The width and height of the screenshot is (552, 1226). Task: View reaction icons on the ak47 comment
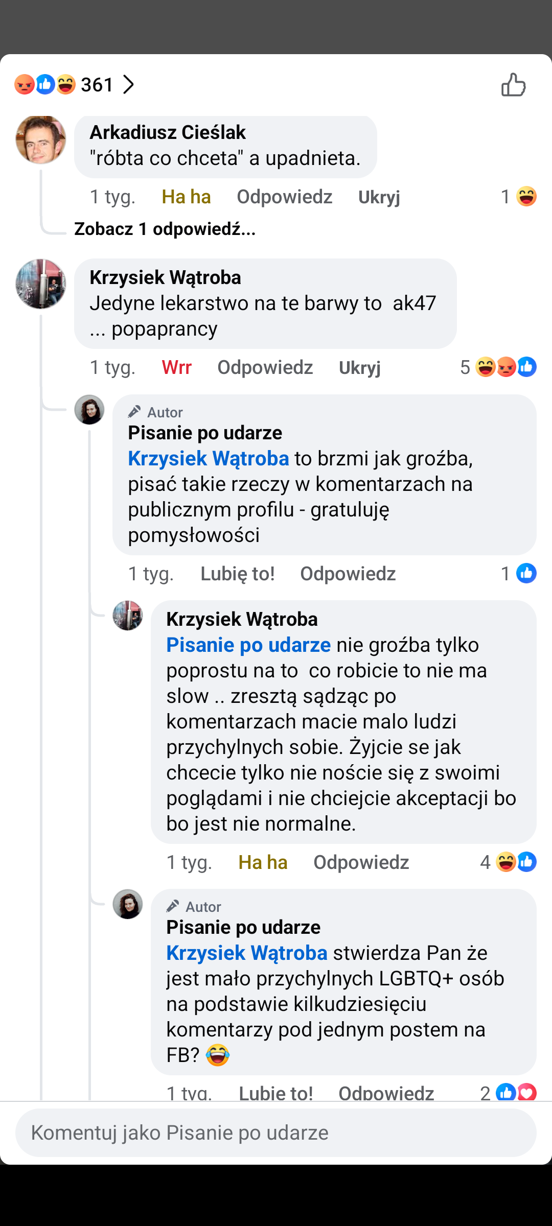(x=505, y=367)
